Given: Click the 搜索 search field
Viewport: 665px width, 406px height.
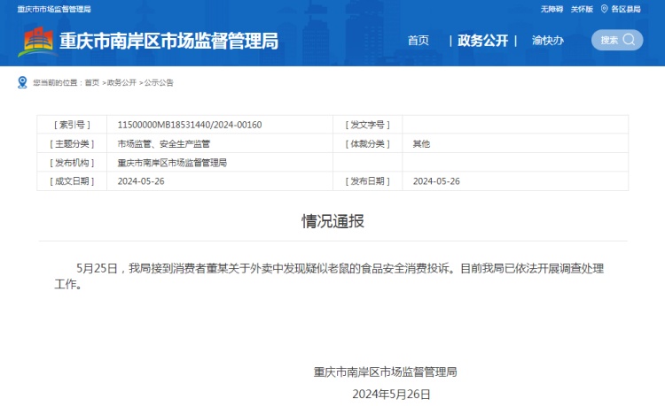Looking at the screenshot, I should coord(617,40).
